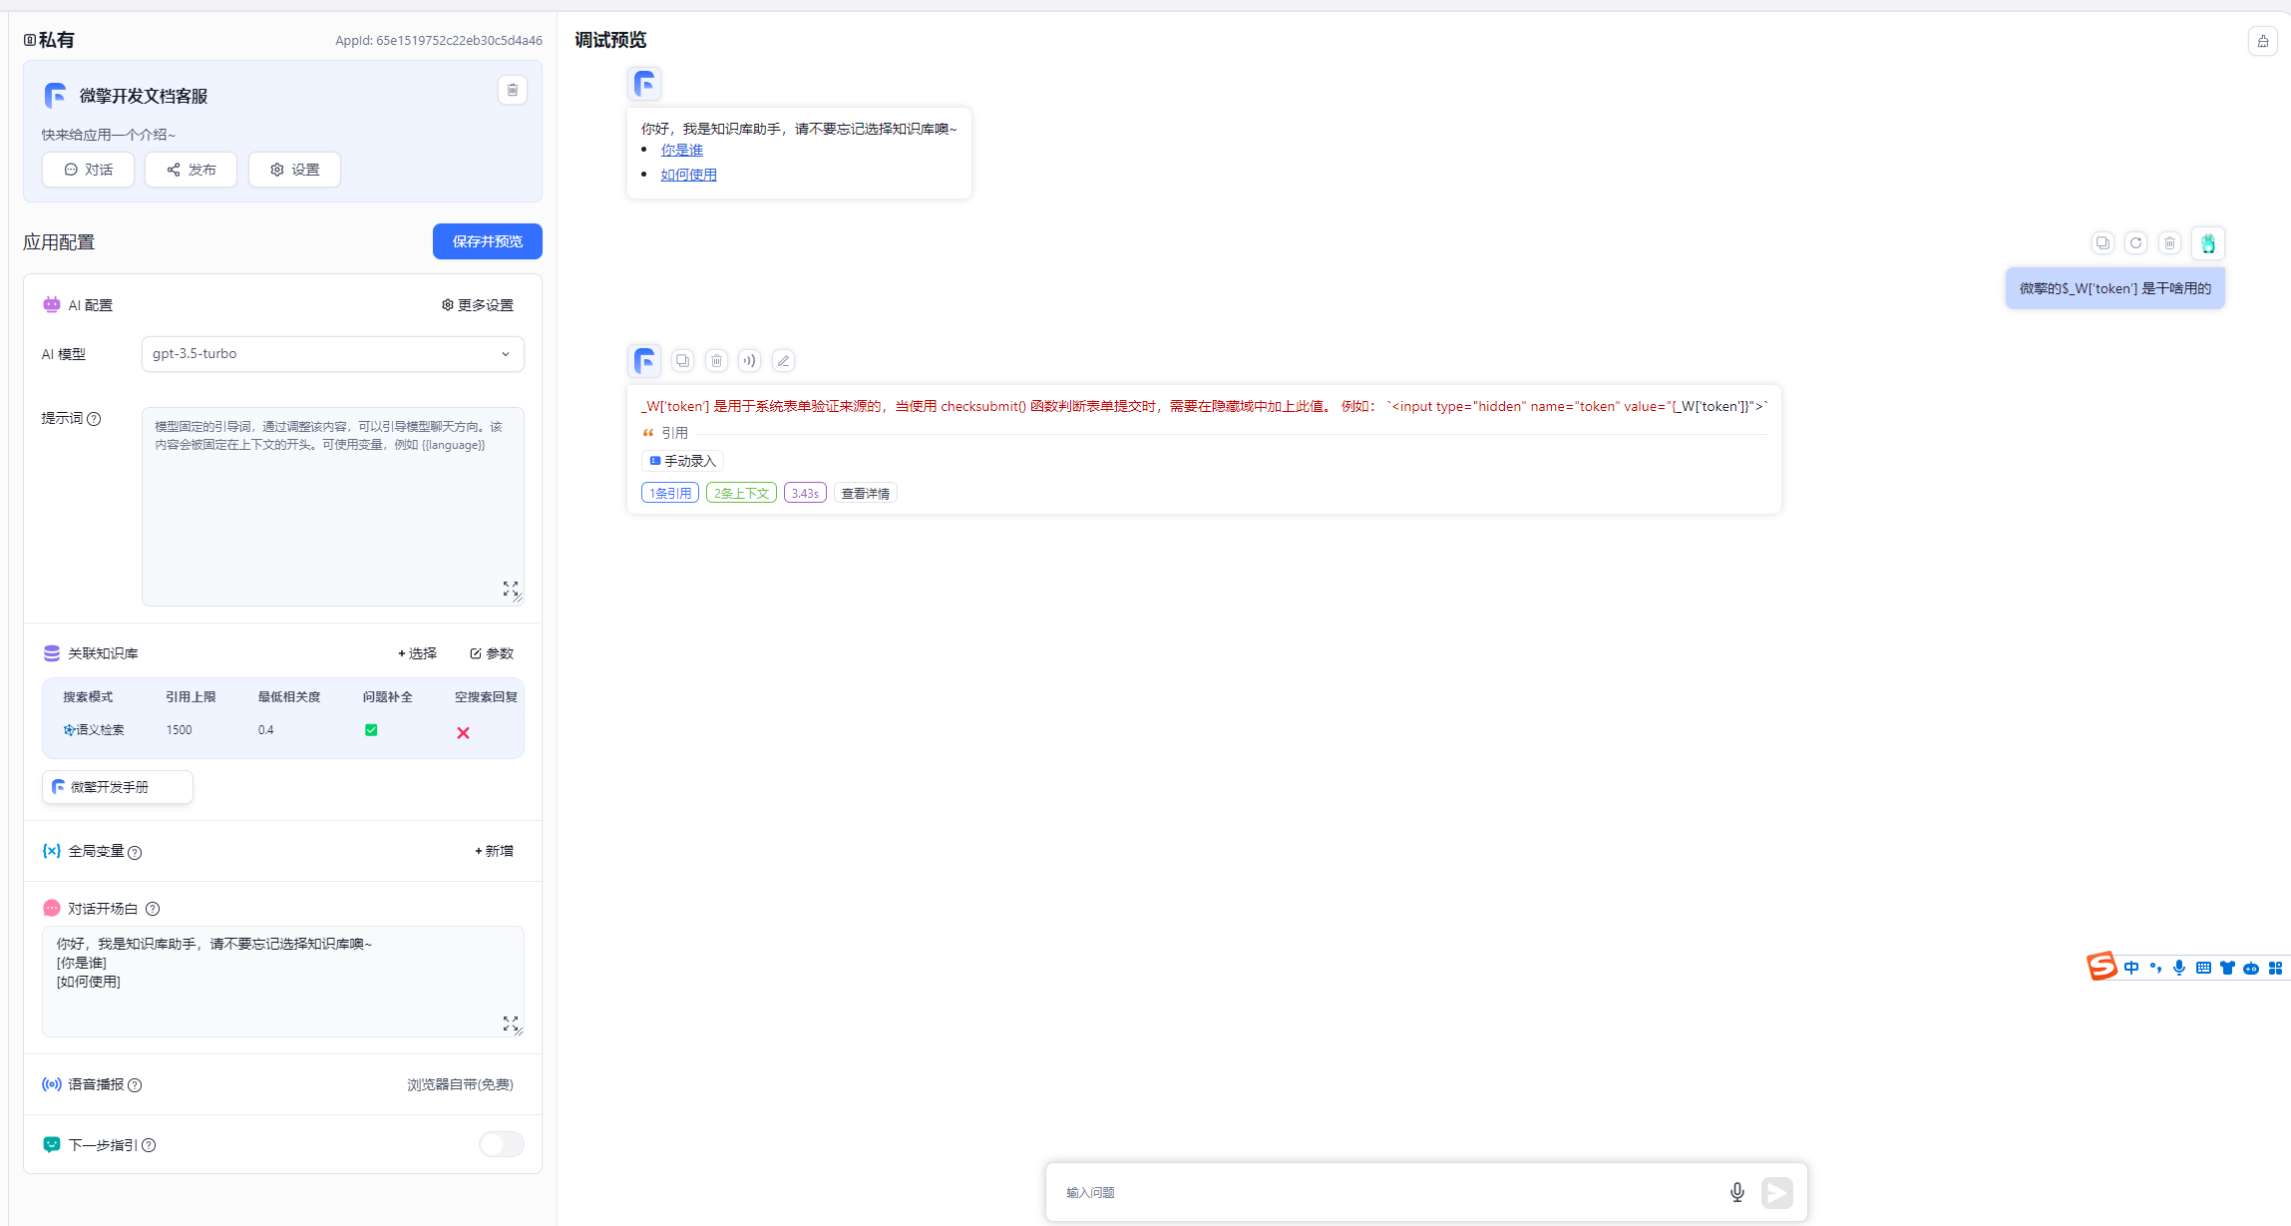Click the 对话开场白 help icon

click(x=153, y=909)
